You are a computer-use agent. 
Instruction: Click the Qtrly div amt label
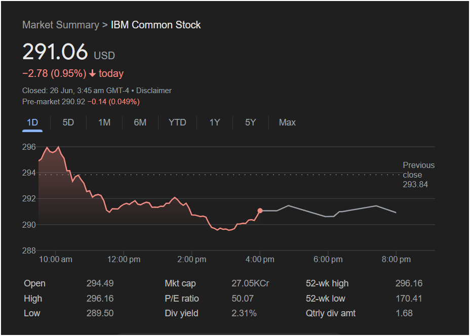pos(331,313)
